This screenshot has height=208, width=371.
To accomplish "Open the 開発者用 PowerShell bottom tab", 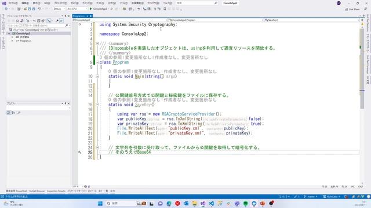I will coord(16,191).
